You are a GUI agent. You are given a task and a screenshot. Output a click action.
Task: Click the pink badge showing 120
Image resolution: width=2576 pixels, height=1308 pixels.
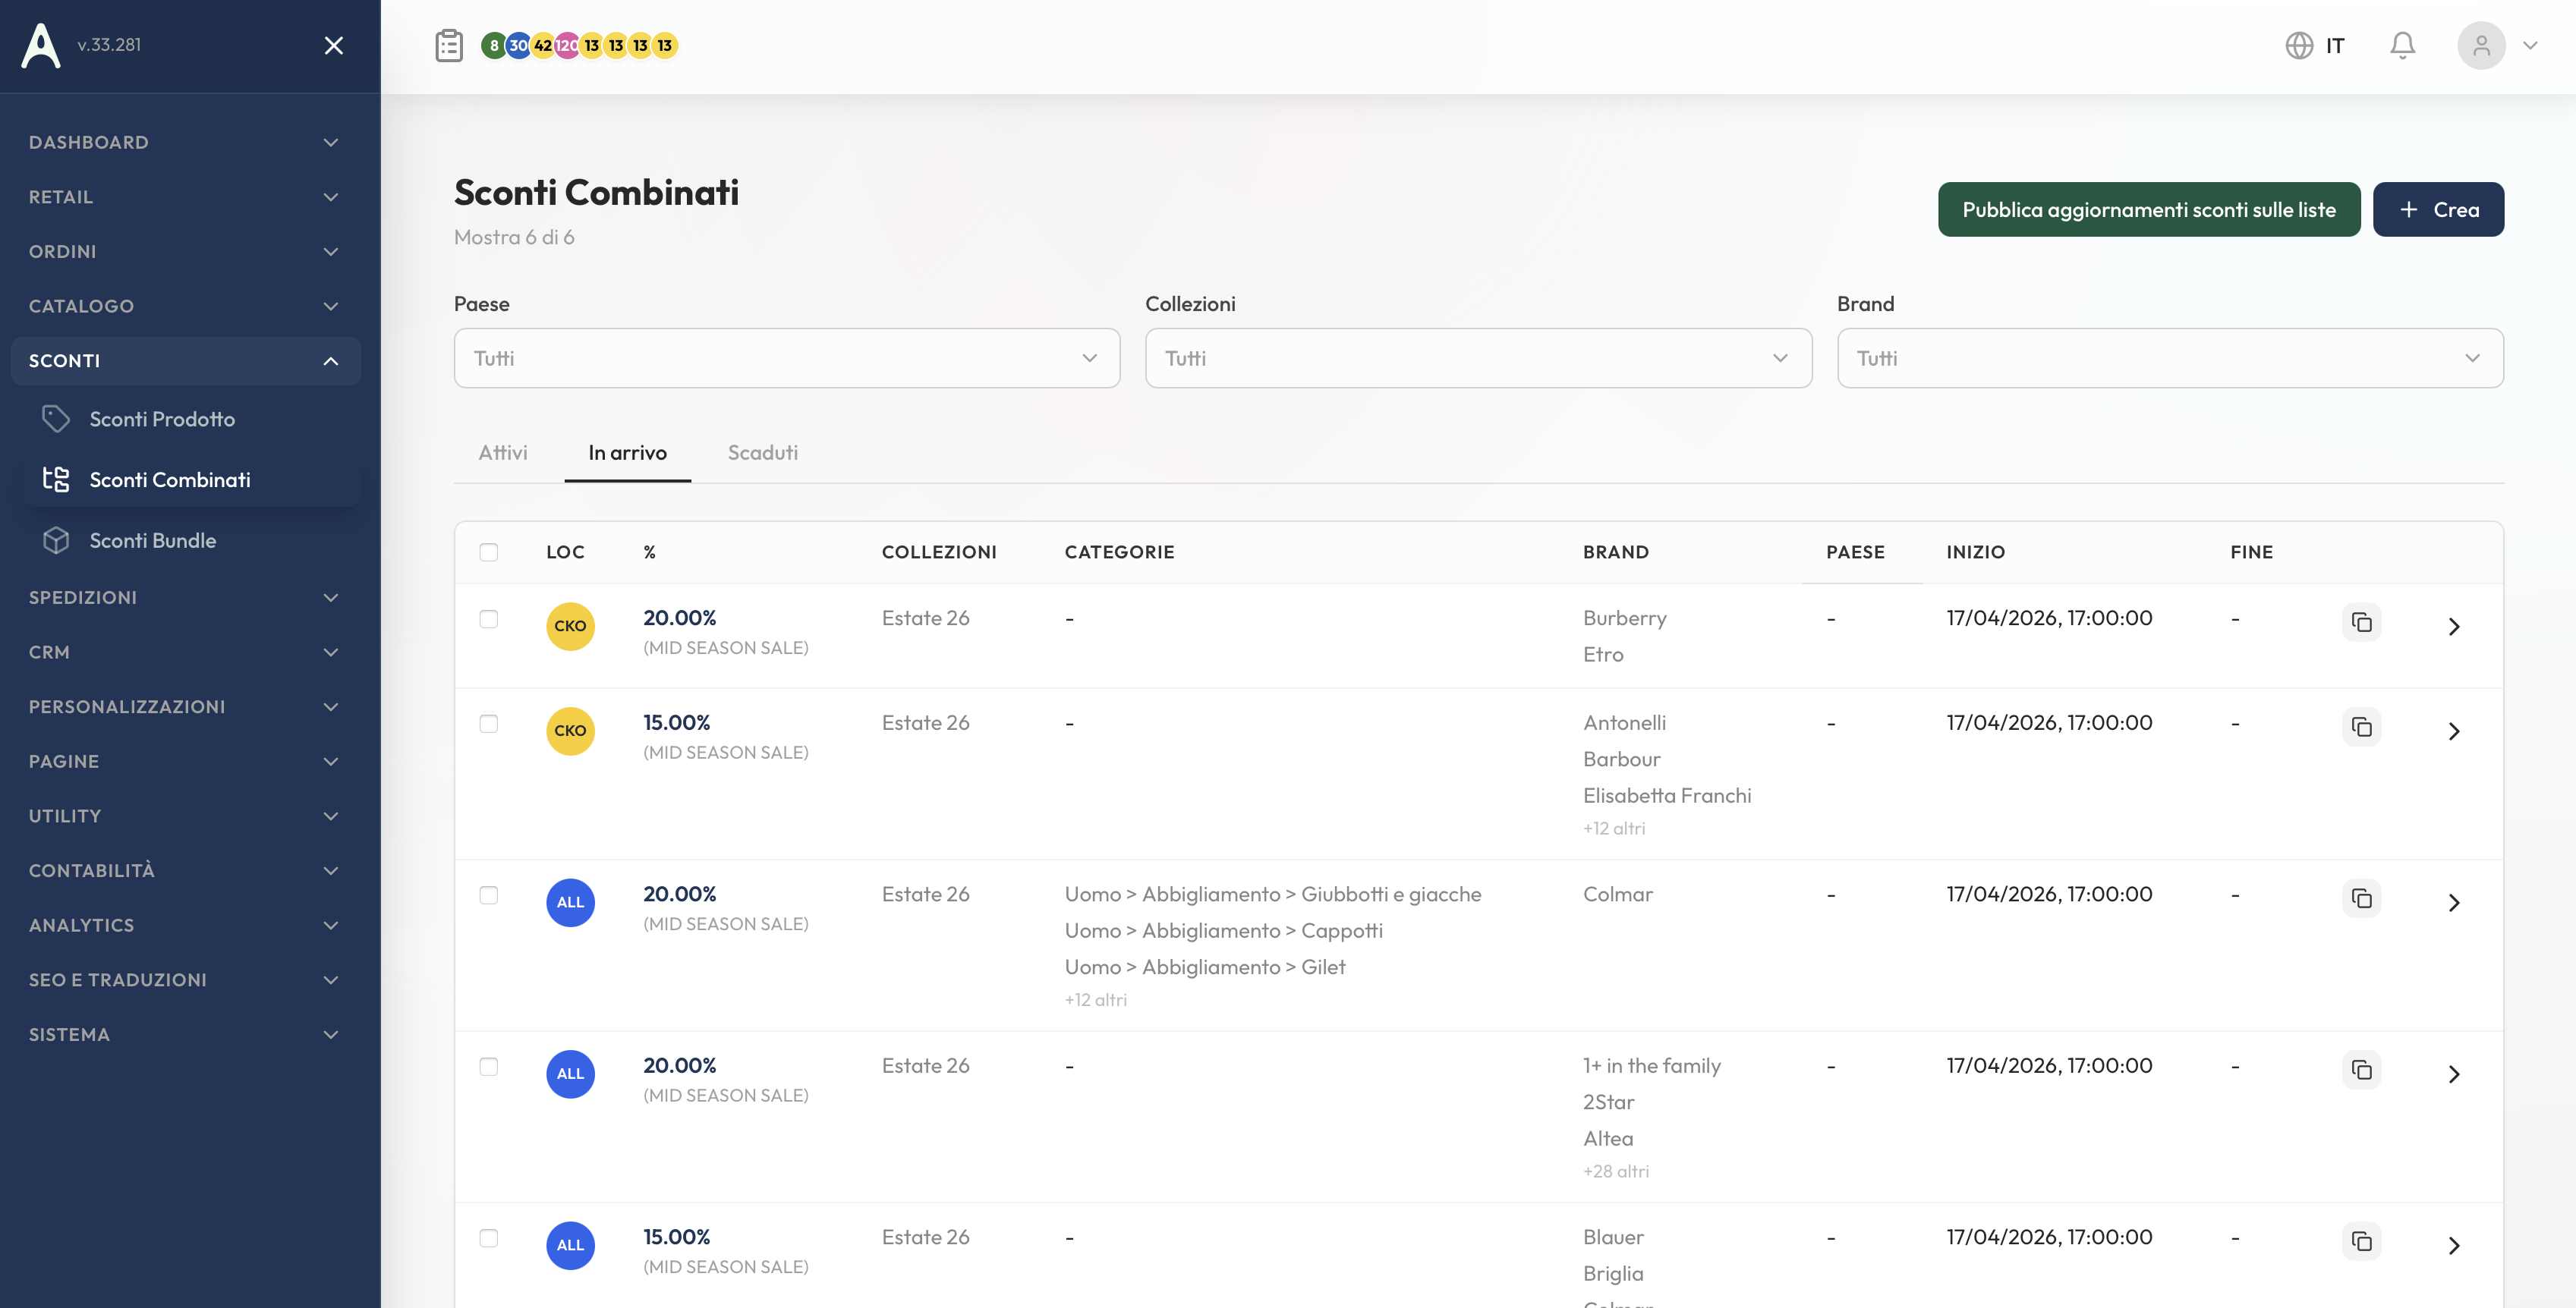pyautogui.click(x=567, y=45)
